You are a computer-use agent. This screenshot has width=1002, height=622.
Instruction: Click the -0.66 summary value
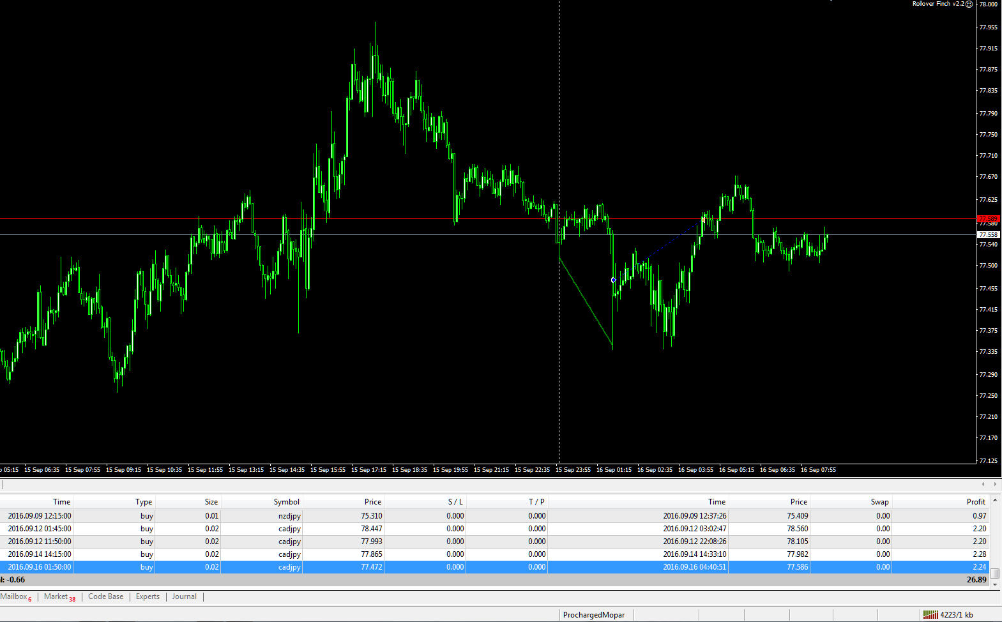pos(15,580)
